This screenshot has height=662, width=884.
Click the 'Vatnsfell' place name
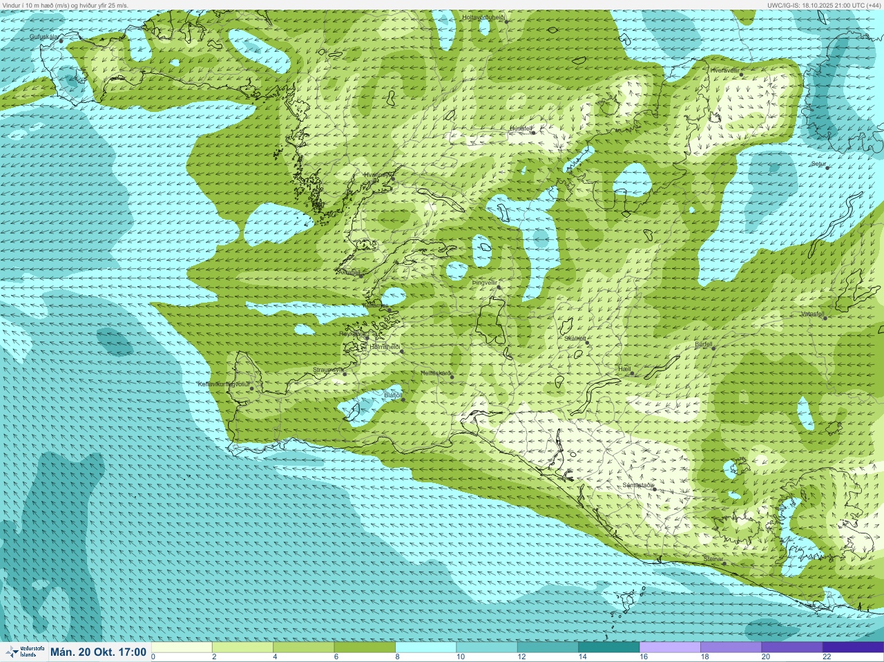pyautogui.click(x=812, y=314)
